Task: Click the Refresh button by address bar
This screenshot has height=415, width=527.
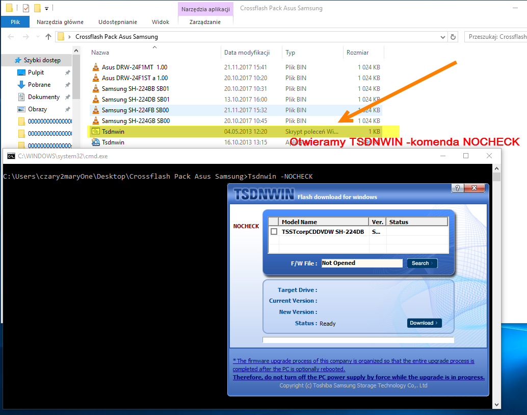Action: [x=453, y=37]
